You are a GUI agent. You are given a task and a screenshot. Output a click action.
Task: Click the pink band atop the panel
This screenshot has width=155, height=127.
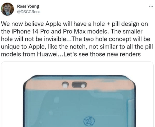(x=80, y=85)
